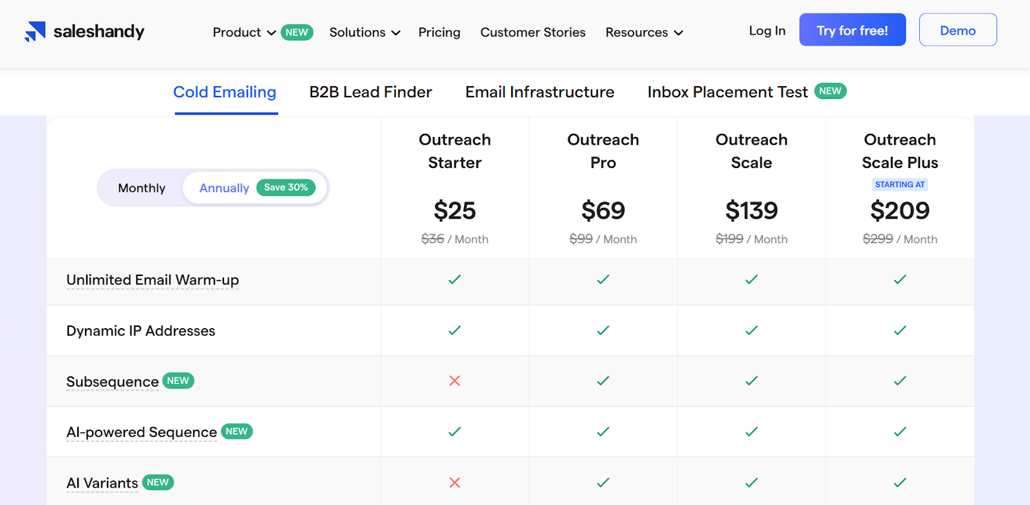Viewport: 1030px width, 505px height.
Task: Click the NEW badge beside Subsequence
Action: pyautogui.click(x=178, y=381)
